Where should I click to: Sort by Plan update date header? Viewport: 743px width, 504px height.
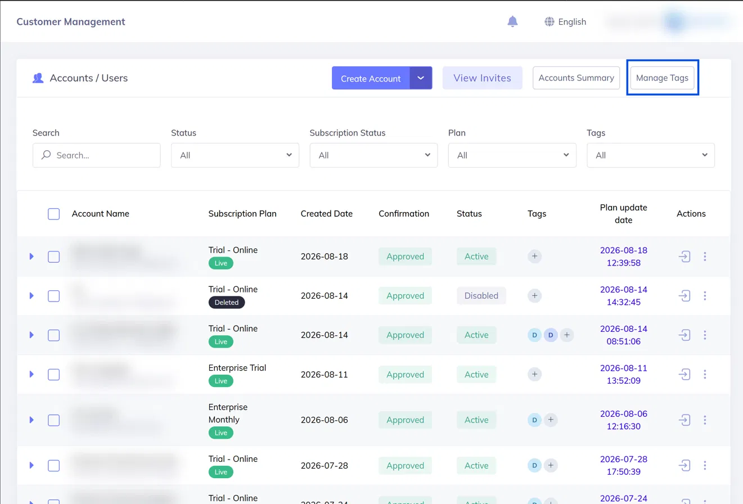623,214
